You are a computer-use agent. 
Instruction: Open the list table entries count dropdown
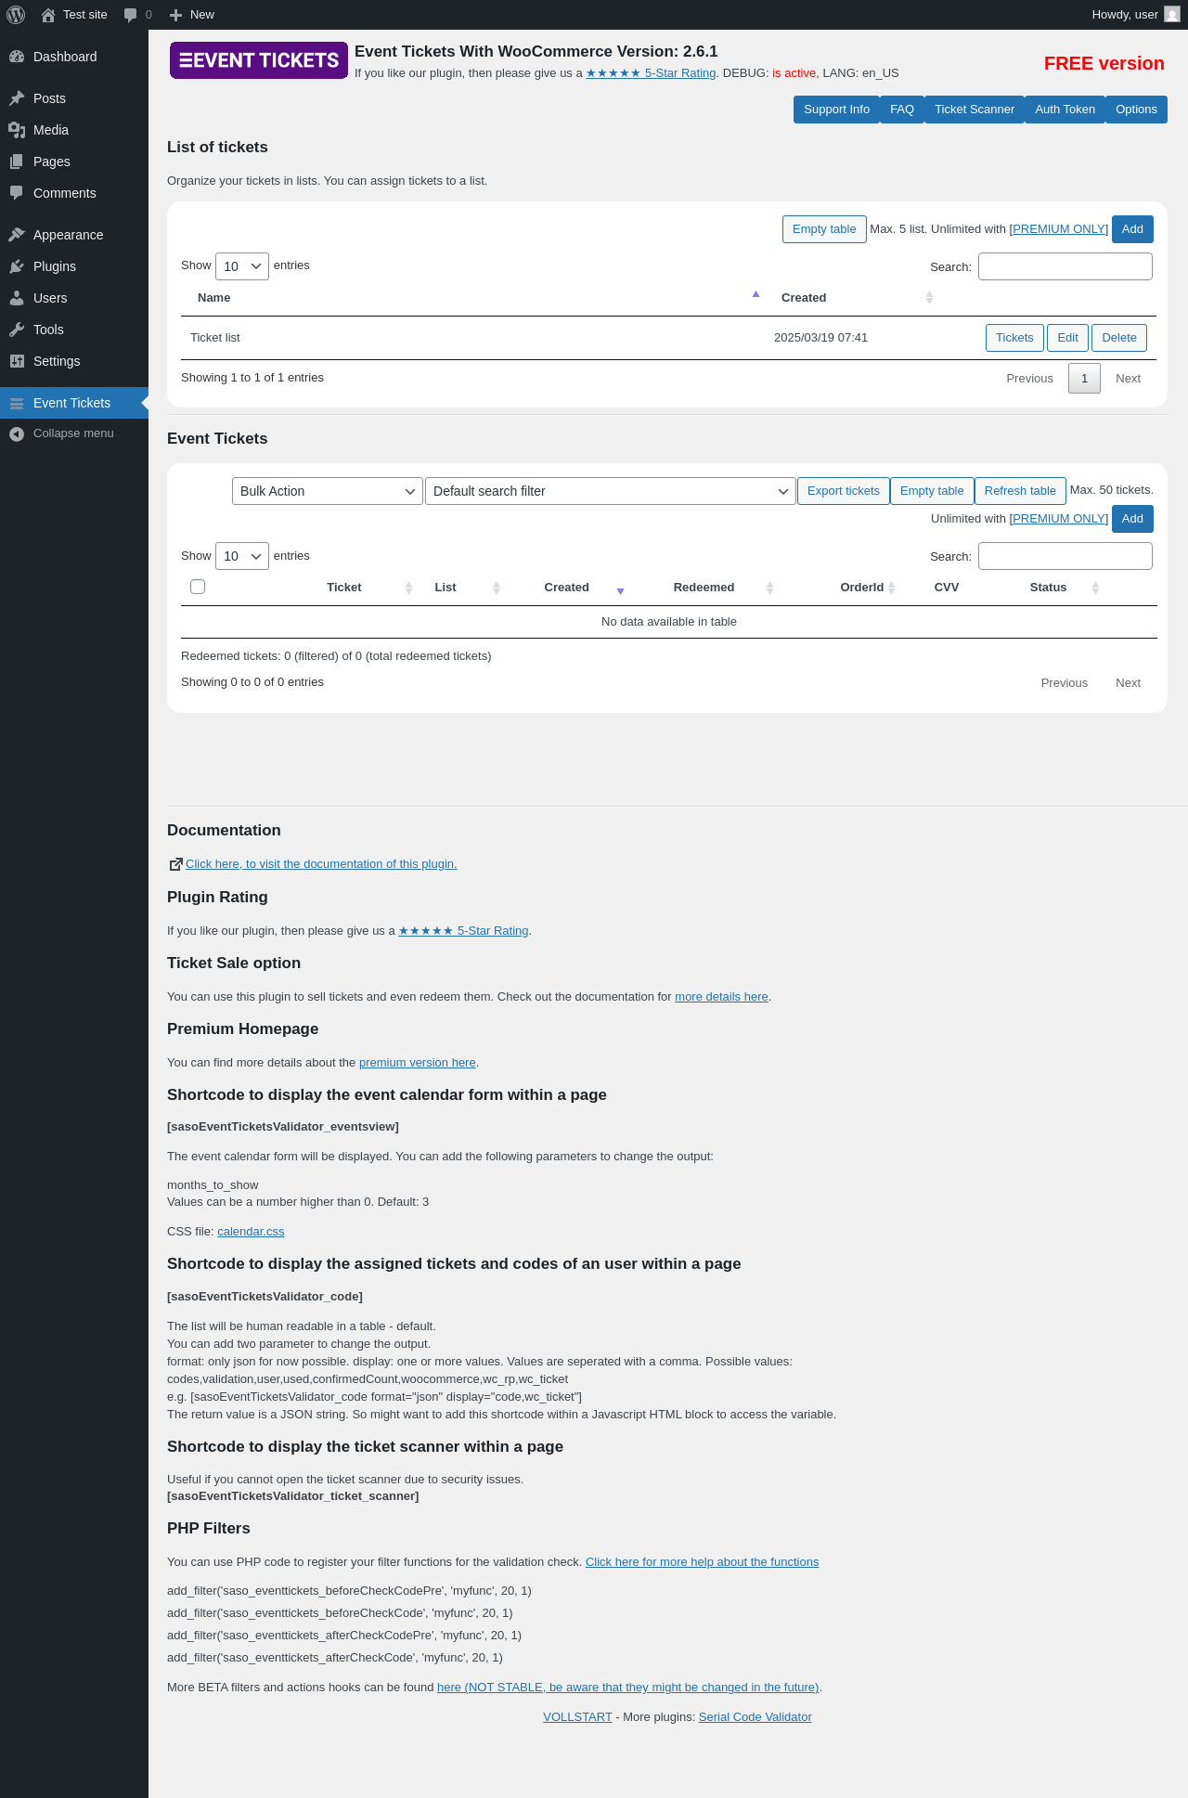point(242,266)
